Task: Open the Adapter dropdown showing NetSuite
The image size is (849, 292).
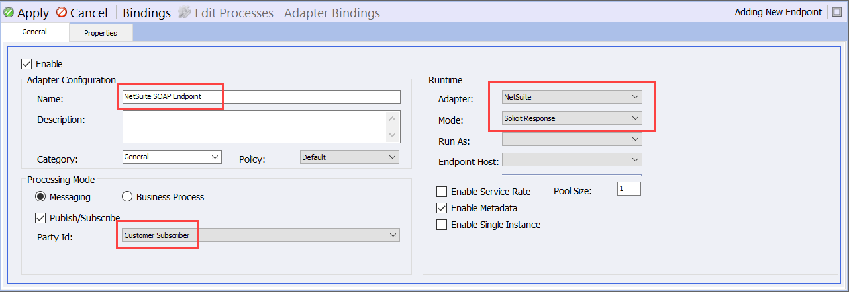Action: (572, 97)
